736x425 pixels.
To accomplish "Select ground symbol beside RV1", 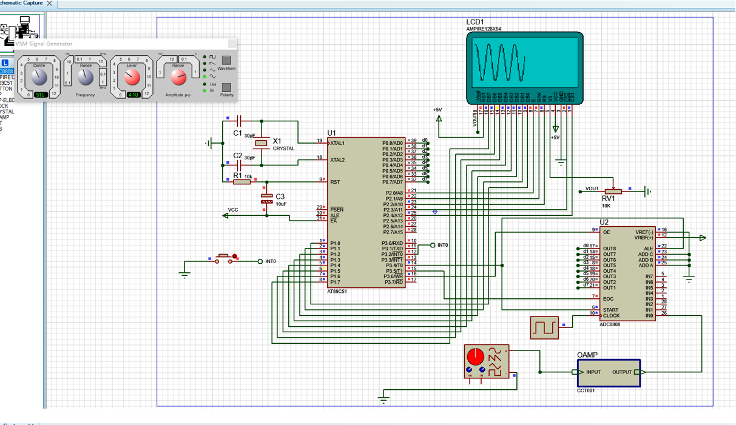I will point(647,192).
